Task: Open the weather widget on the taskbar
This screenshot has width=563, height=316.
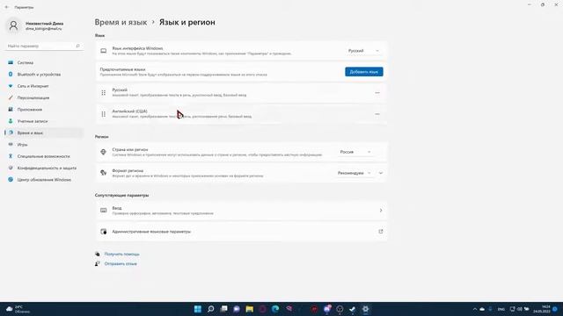Action: [x=18, y=309]
